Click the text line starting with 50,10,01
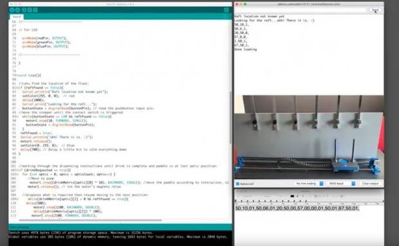 (x=297, y=209)
